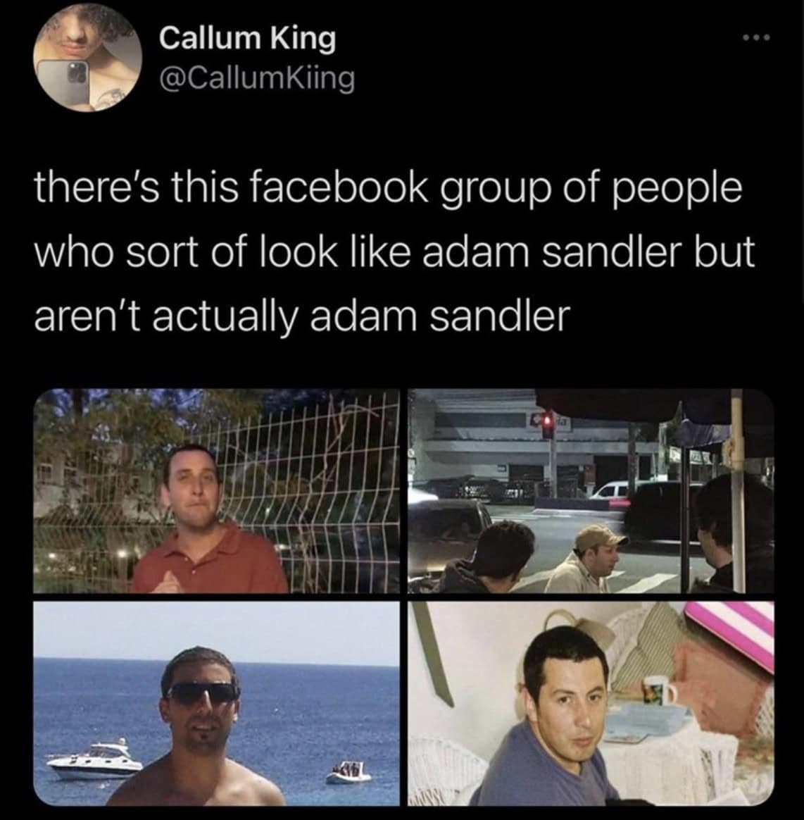Click the white yacht in beach photo
Screen dimensions: 804x820
point(94,759)
